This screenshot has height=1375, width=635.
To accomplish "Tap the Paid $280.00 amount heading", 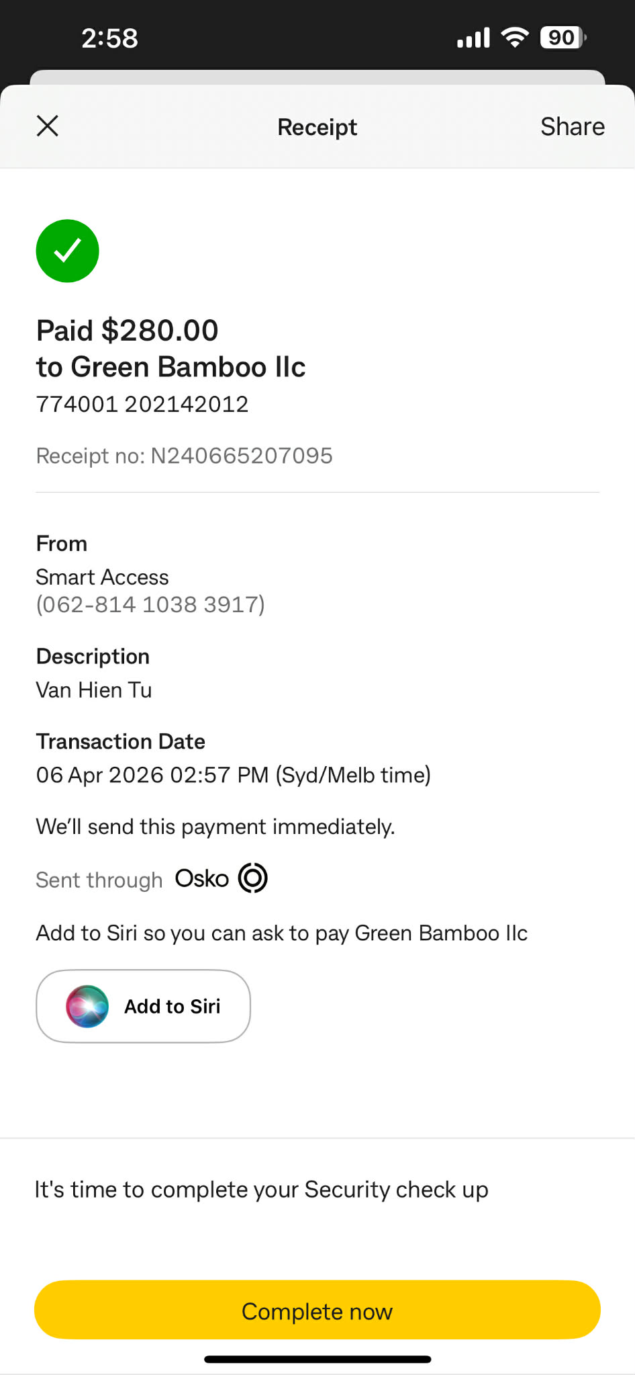I will click(128, 331).
